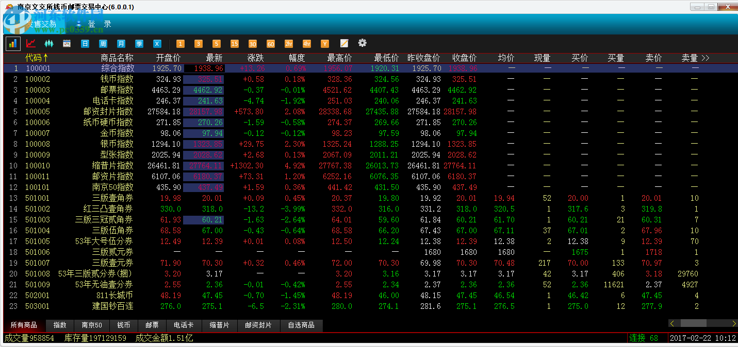Viewport: 738px width, 347px height.
Task: Click the horizontal scrollbar right arrow
Action: click(x=734, y=323)
